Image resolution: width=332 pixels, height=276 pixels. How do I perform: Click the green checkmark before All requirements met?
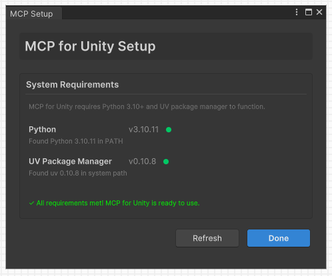(31, 203)
